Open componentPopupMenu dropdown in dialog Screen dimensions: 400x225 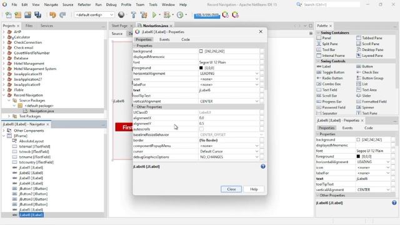coord(257,146)
